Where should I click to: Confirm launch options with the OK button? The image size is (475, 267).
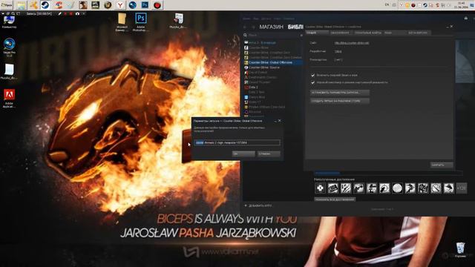click(243, 154)
